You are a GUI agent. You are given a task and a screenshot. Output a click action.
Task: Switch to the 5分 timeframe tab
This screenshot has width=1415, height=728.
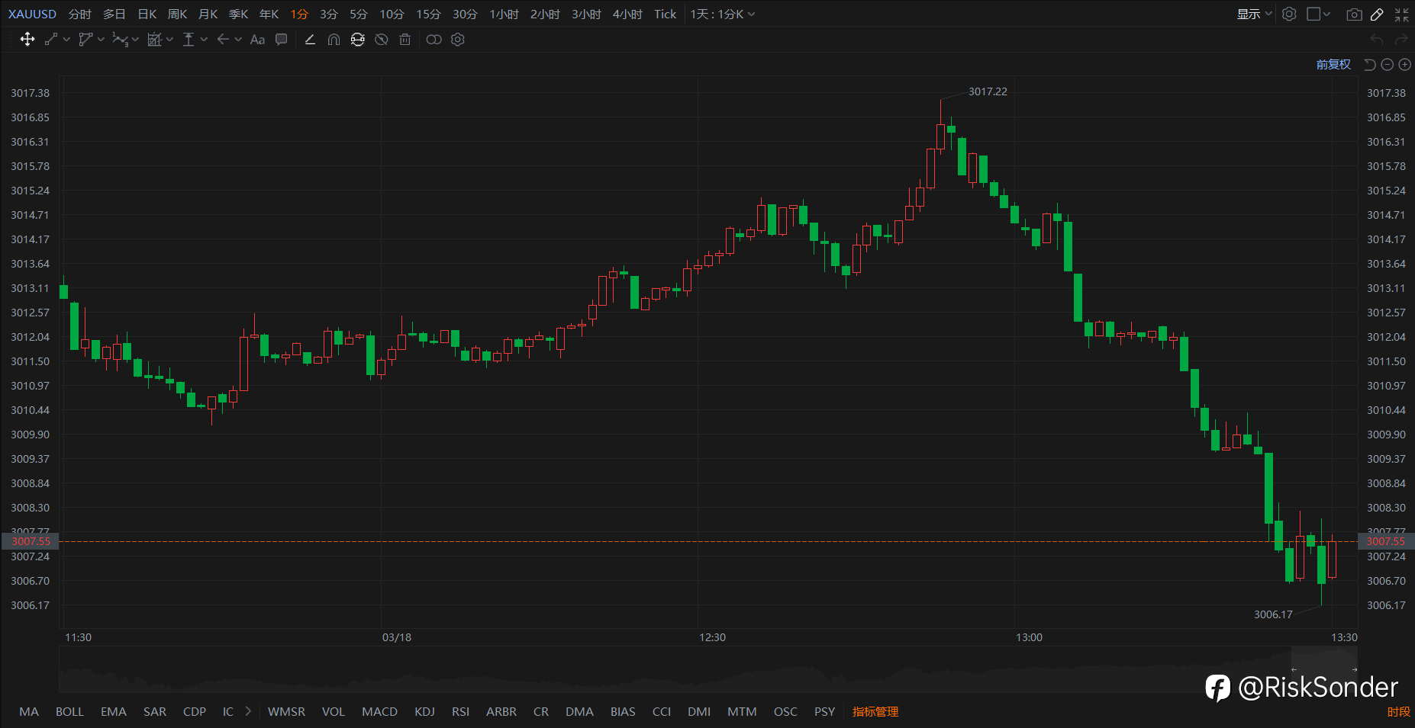pos(359,14)
